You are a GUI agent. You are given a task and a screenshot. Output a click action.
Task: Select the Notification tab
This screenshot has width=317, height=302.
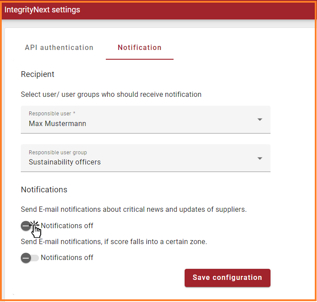pyautogui.click(x=139, y=48)
